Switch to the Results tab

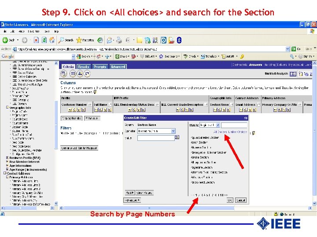pos(84,67)
